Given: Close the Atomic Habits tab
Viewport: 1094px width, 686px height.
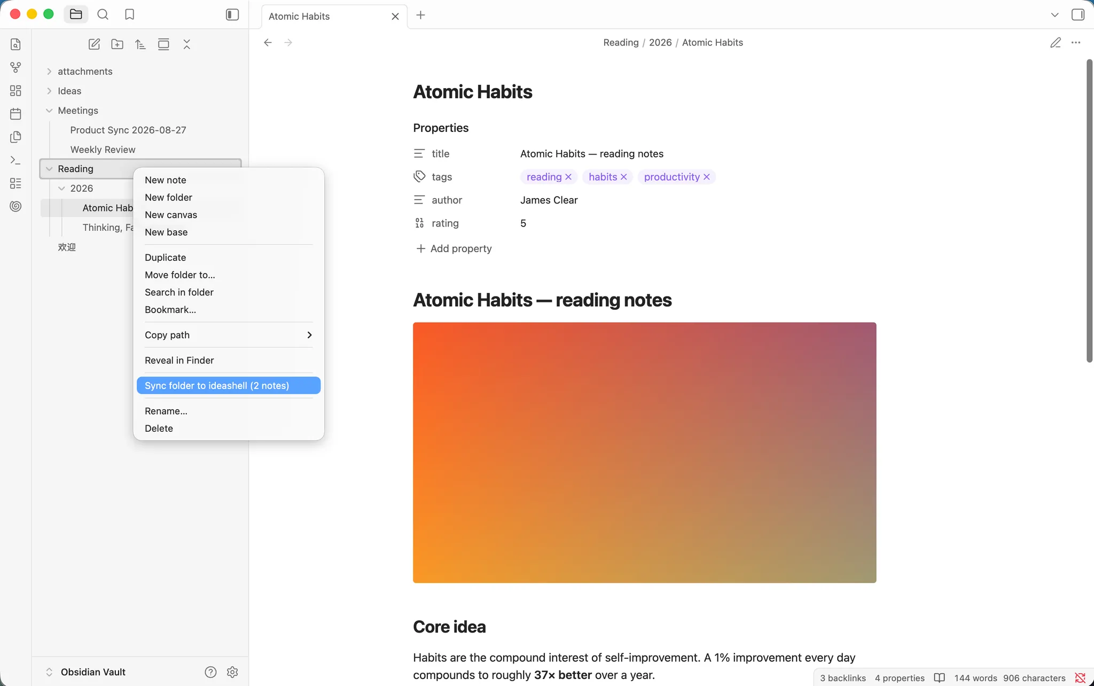Looking at the screenshot, I should click(x=395, y=17).
